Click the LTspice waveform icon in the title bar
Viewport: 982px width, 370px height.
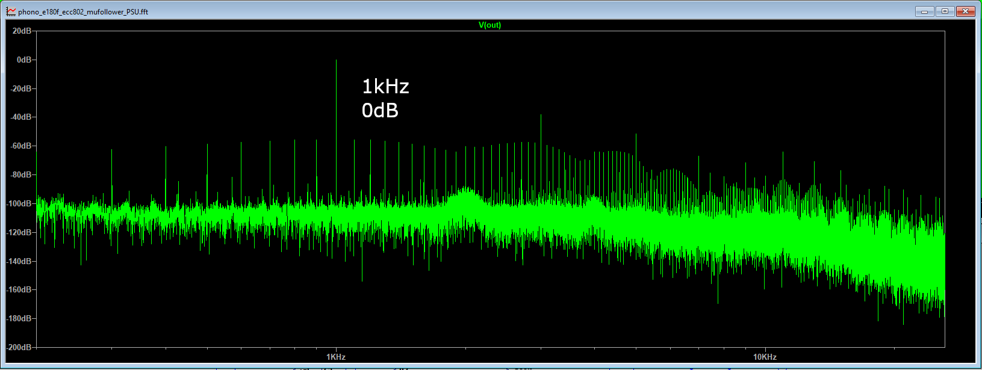pos(11,11)
